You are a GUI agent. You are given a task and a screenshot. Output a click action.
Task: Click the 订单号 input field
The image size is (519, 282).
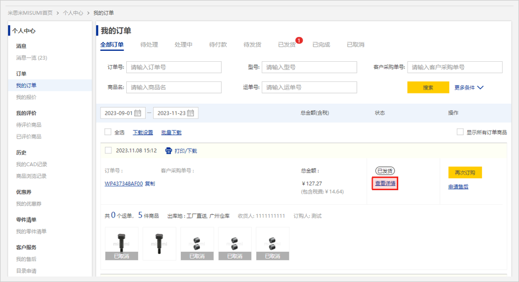[x=174, y=67]
